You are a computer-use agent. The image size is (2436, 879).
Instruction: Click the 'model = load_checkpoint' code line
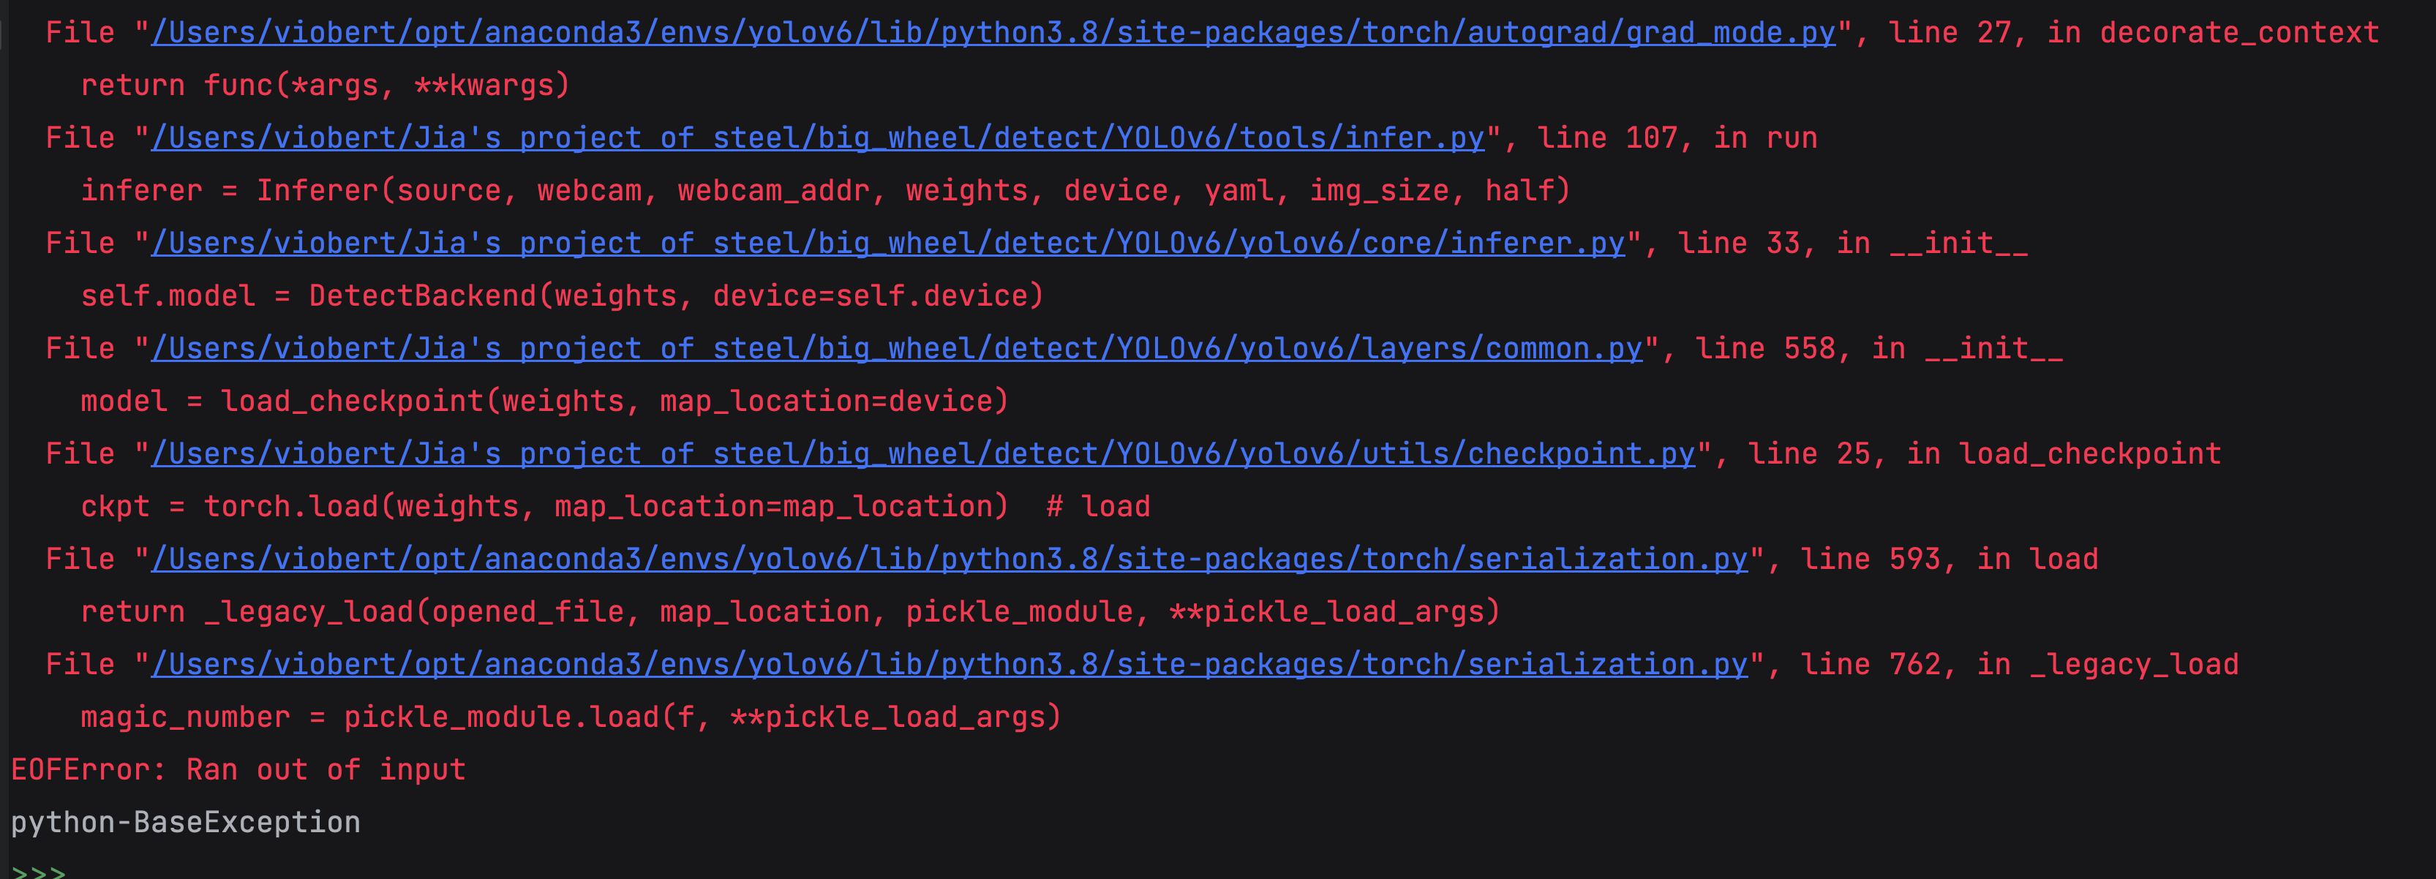[545, 401]
